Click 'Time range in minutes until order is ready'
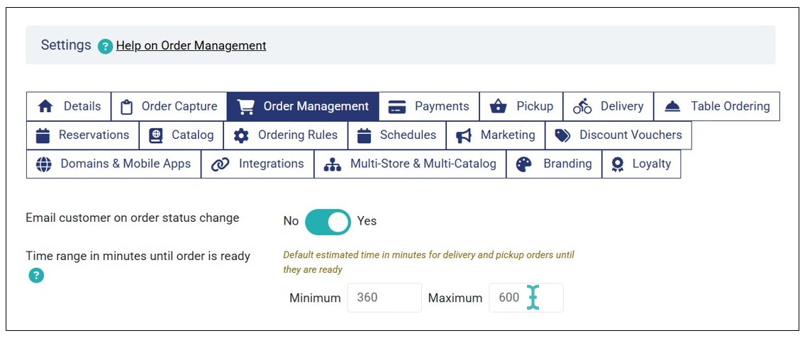This screenshot has width=805, height=338. (x=138, y=255)
